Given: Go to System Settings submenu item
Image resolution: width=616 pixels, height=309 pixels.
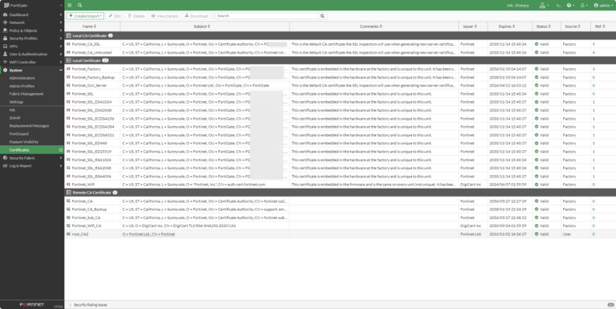Looking at the screenshot, I should click(x=16, y=102).
